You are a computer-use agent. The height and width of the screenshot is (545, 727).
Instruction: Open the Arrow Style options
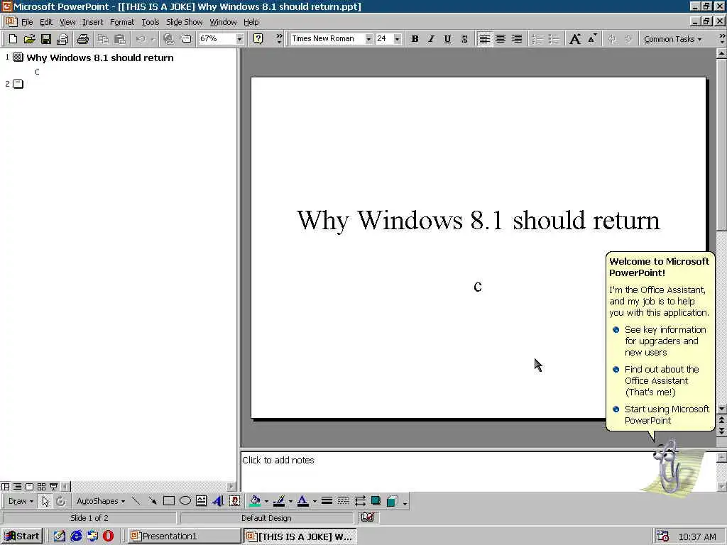pos(360,501)
